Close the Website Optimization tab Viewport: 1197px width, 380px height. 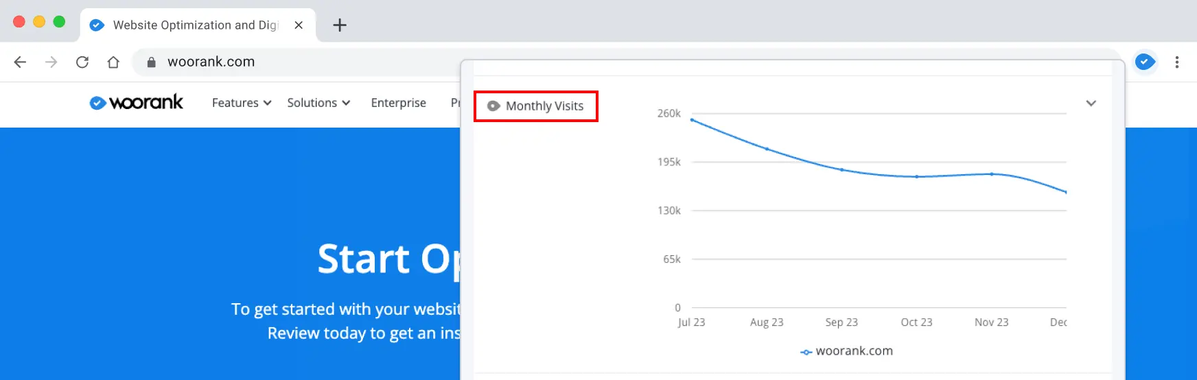tap(299, 25)
